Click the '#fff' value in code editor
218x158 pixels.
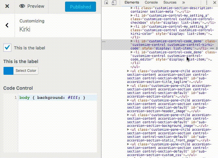tap(73, 98)
